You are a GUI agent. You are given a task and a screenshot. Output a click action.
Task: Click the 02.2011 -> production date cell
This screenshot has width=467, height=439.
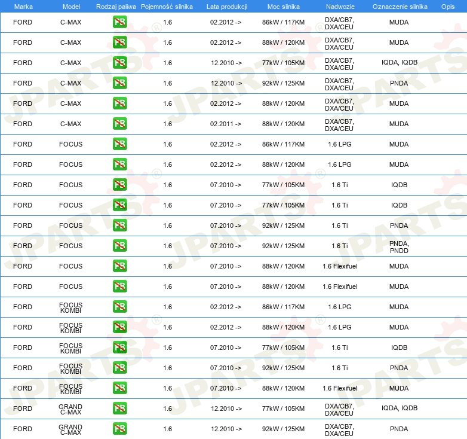click(x=226, y=124)
